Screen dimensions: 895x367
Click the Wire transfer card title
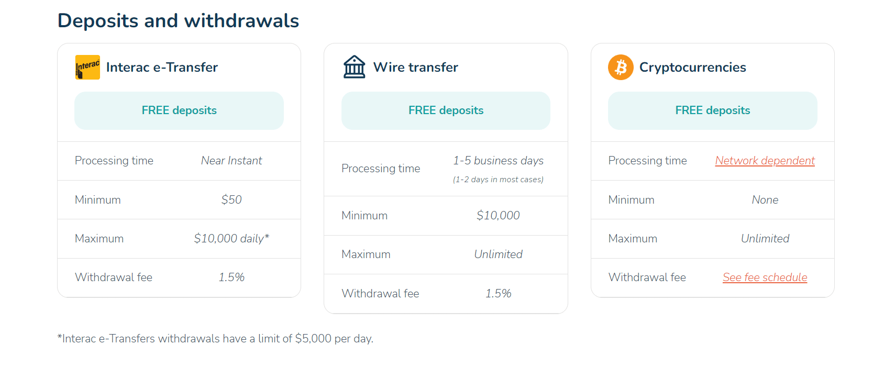[415, 68]
